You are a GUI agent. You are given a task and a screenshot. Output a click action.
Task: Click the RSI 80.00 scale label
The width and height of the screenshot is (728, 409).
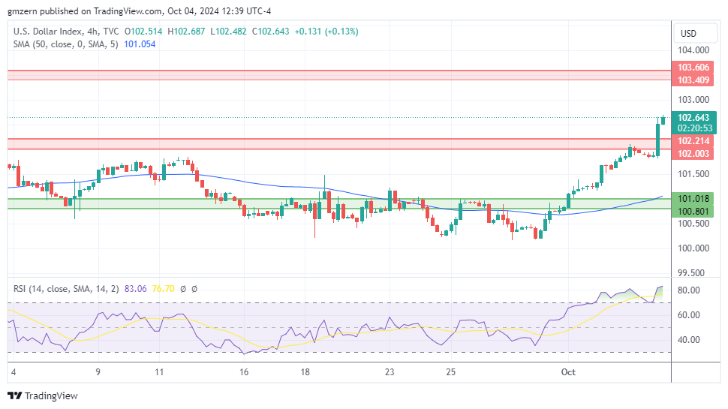(688, 290)
